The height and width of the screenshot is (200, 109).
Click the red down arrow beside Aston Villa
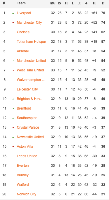point(13,147)
